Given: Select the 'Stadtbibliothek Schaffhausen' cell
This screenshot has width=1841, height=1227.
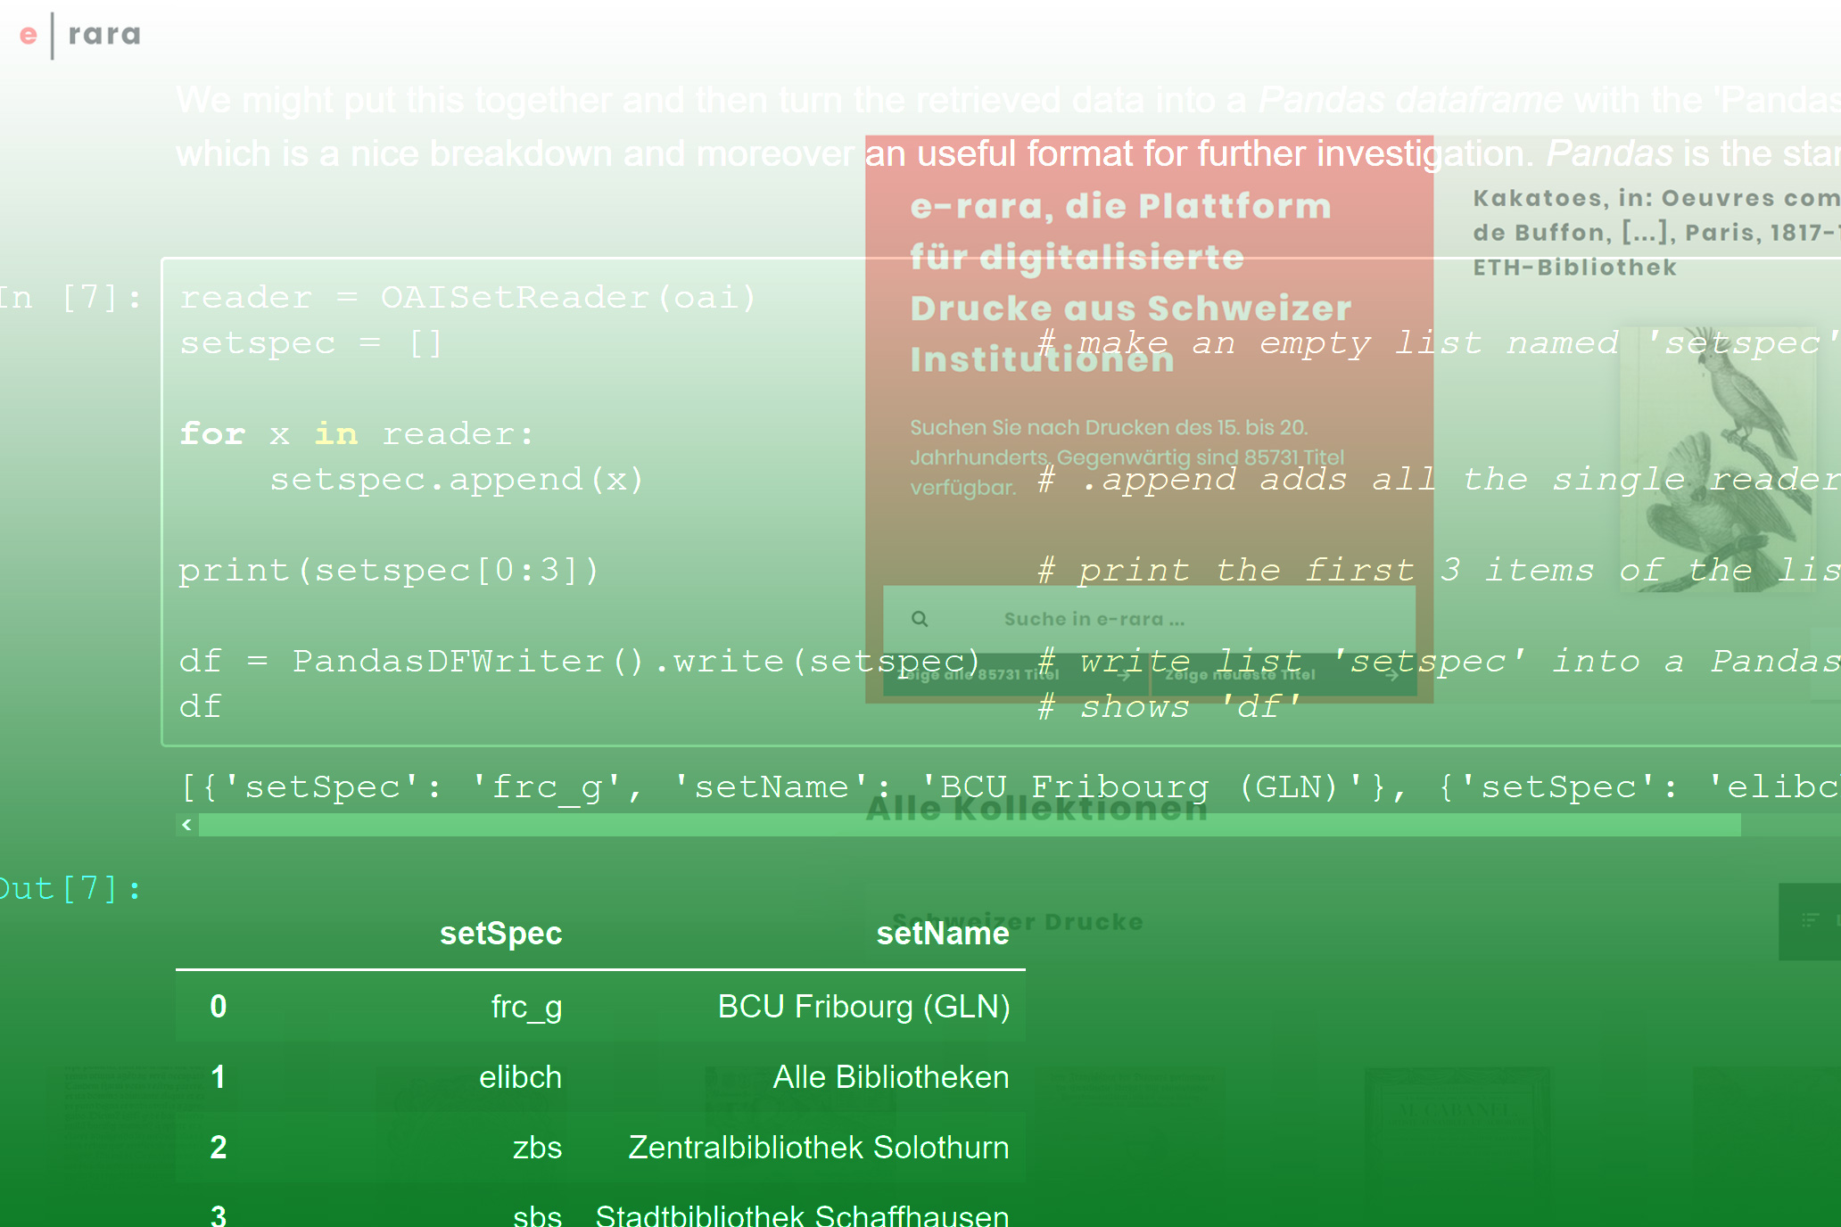Looking at the screenshot, I should coord(802,1215).
